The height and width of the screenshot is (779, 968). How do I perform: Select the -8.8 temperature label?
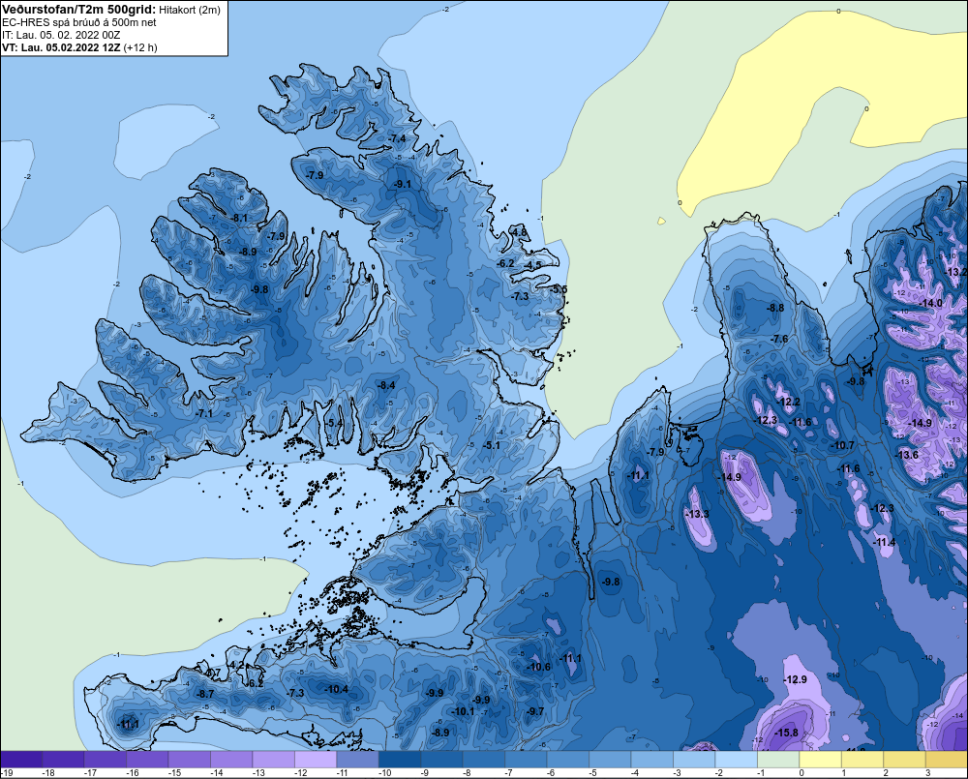coord(774,308)
